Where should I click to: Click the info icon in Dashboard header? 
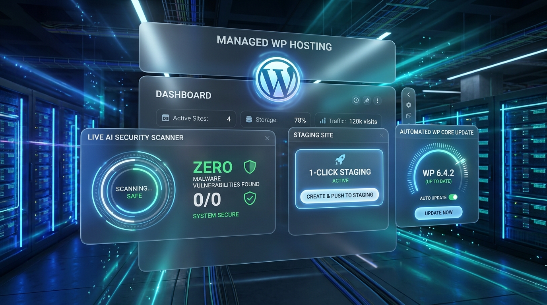(x=356, y=100)
